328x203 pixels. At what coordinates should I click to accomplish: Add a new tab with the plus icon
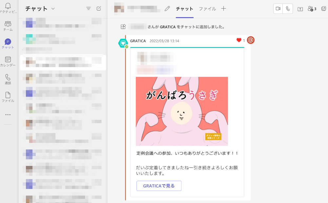pyautogui.click(x=223, y=9)
